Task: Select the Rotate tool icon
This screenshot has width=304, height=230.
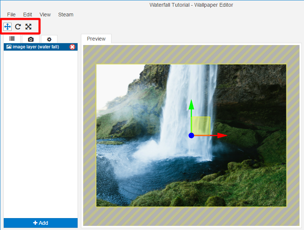Action: [x=18, y=26]
